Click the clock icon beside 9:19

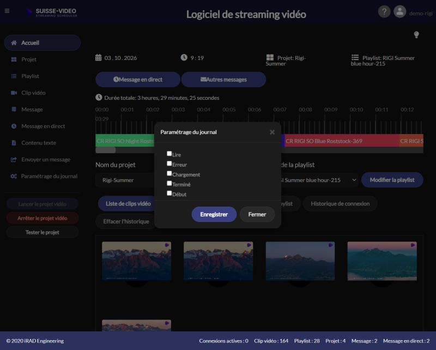[184, 58]
